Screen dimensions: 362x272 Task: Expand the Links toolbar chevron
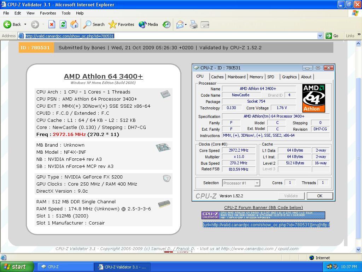point(359,34)
